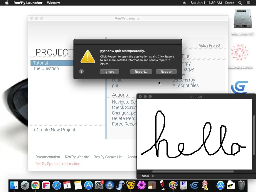Click Reopen to relaunch pythonw

pyautogui.click(x=166, y=72)
